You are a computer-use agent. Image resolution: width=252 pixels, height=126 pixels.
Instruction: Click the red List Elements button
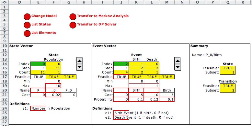(27, 33)
